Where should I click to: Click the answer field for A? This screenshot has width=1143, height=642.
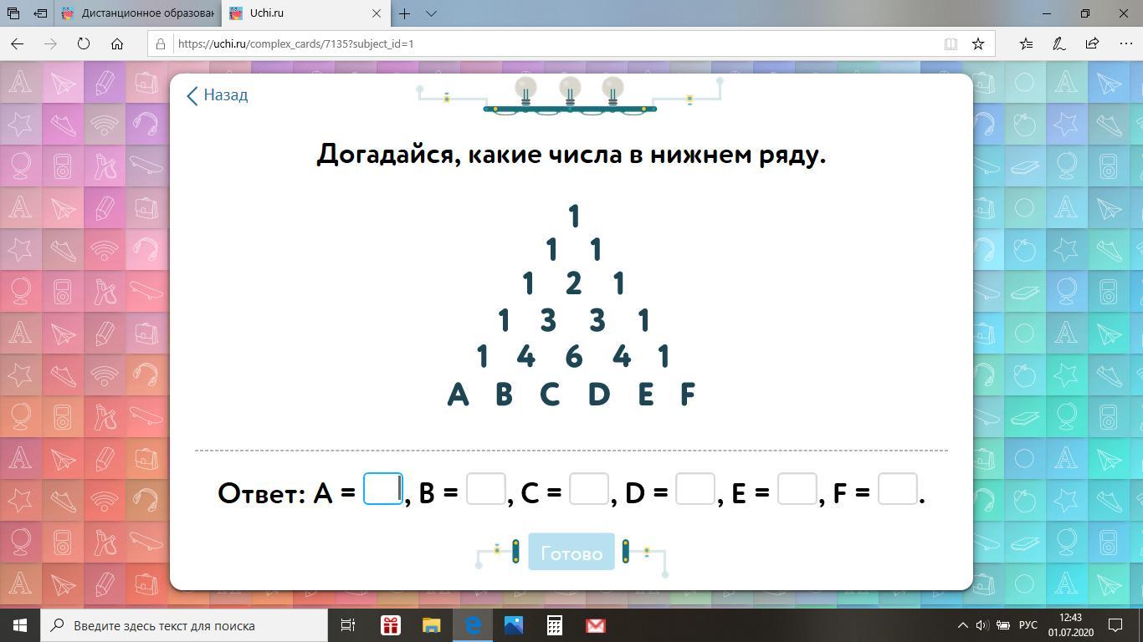pos(383,489)
